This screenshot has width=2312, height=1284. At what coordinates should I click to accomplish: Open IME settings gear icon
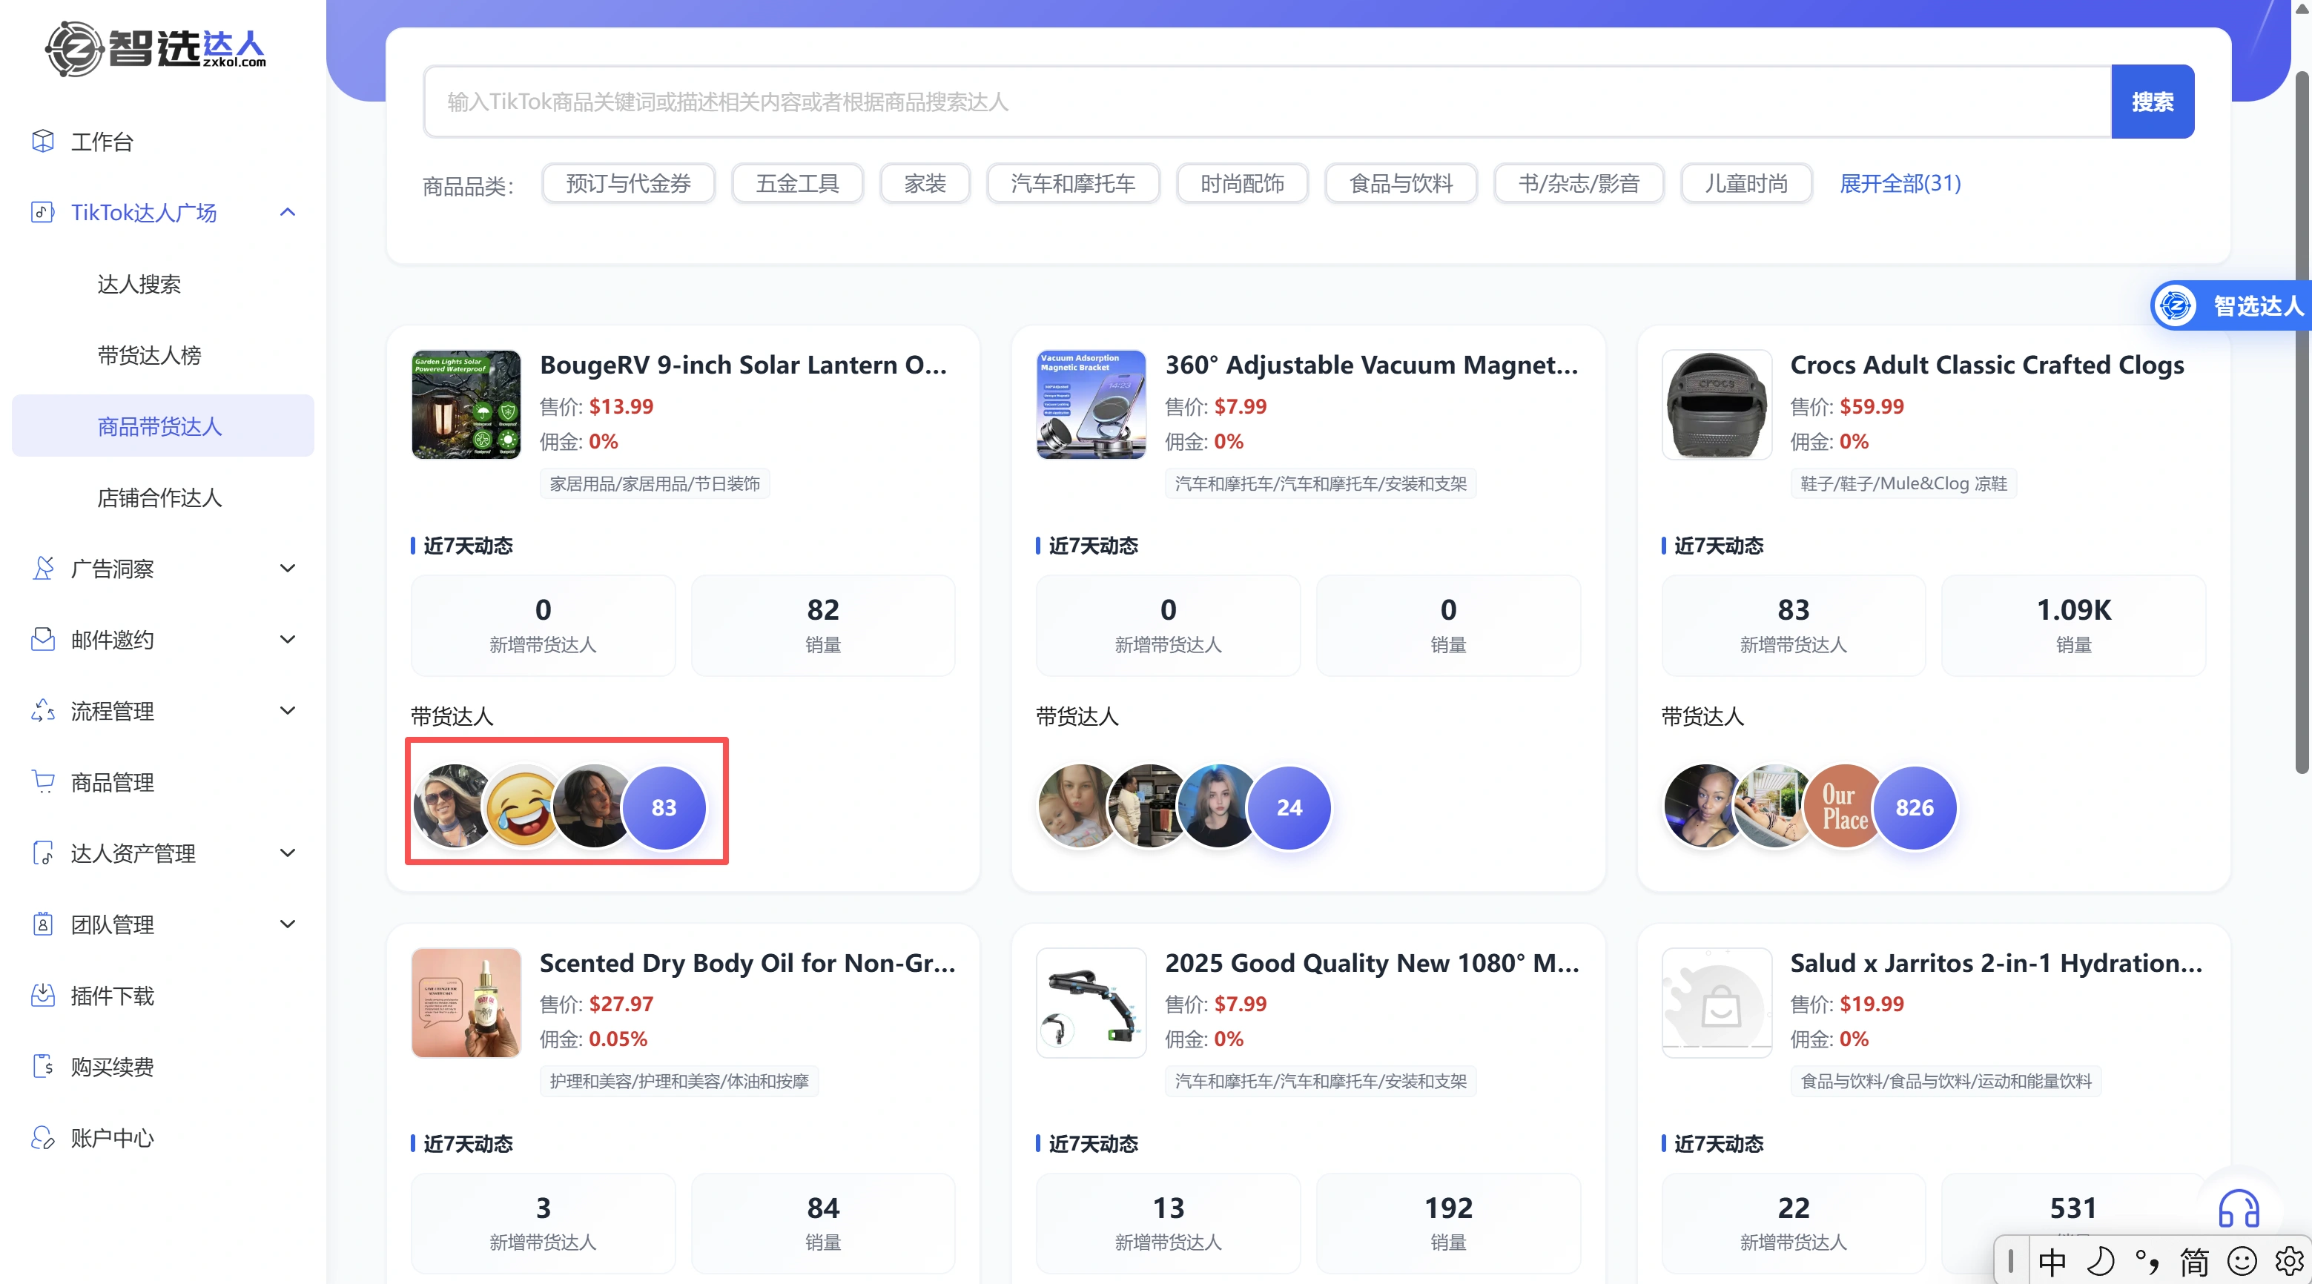2289,1261
